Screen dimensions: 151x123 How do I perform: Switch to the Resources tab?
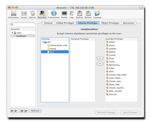point(128,23)
